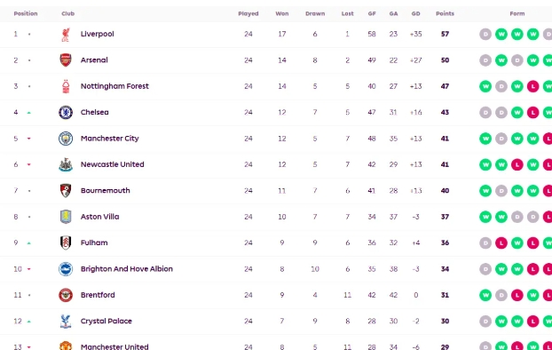This screenshot has height=350, width=552.
Task: Open Brighton And Hove Albion link
Action: pyautogui.click(x=127, y=269)
